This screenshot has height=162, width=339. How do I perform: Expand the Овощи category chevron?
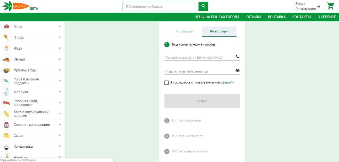point(60,59)
